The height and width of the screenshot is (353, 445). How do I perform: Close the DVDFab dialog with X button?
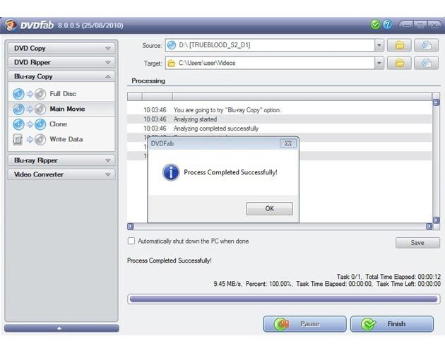(288, 143)
